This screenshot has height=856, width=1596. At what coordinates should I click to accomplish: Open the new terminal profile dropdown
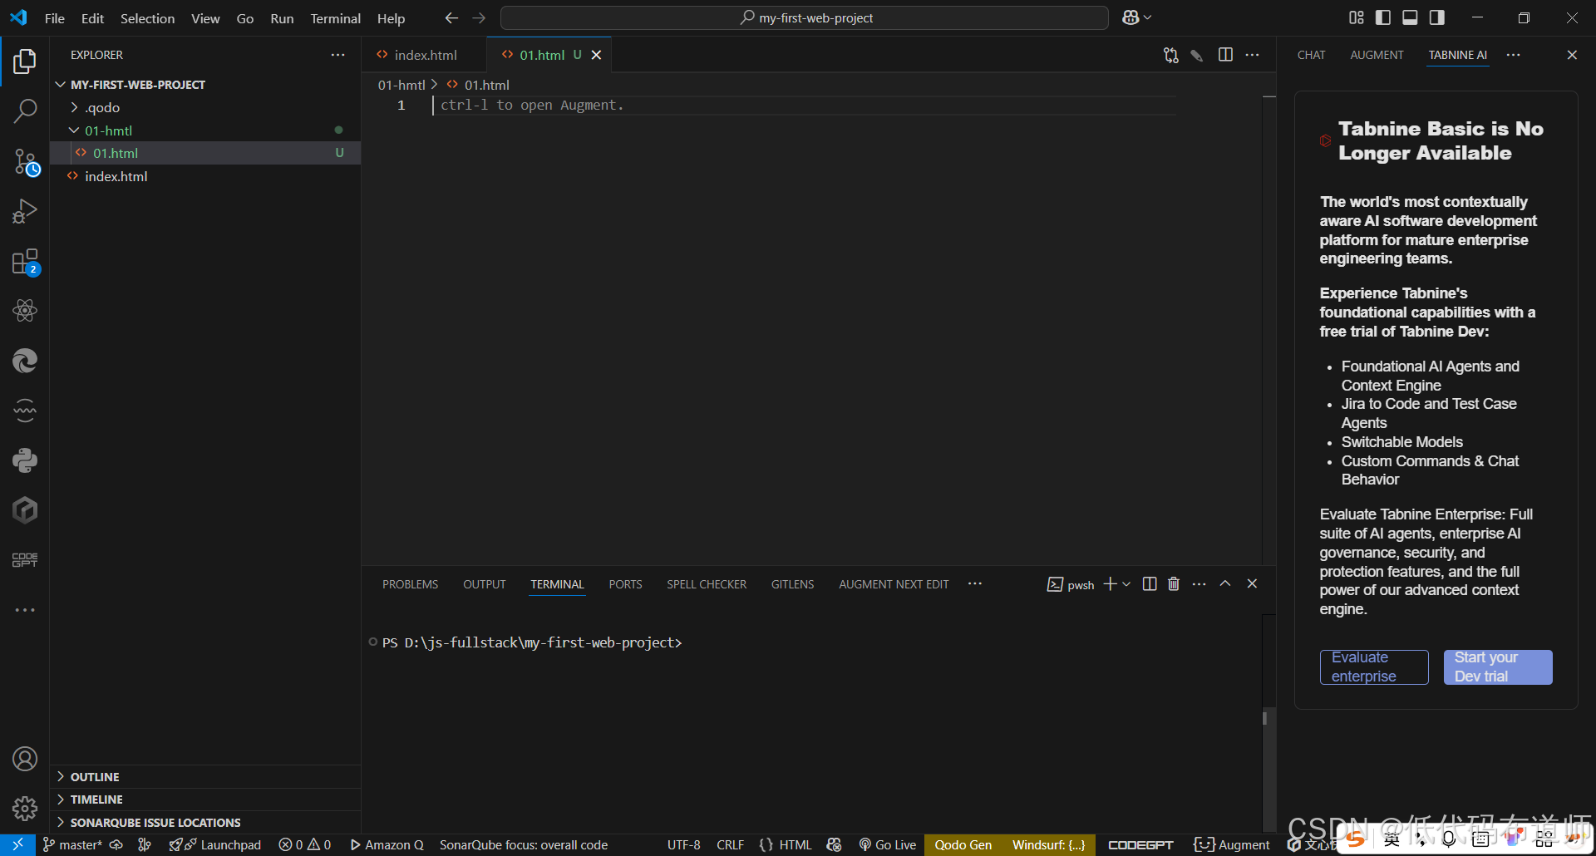[x=1126, y=584]
